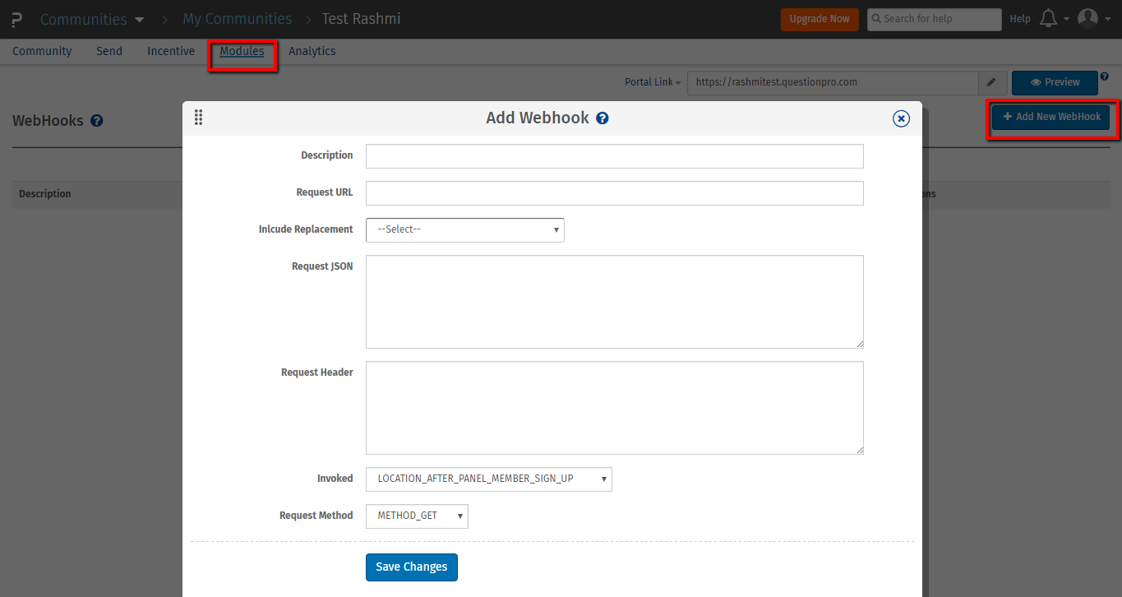Open the Request Method dropdown
Image resolution: width=1122 pixels, height=597 pixels.
click(x=417, y=516)
